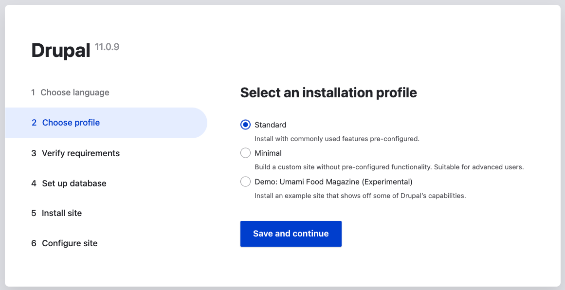Click the Verify requirements step
This screenshot has width=565, height=290.
(75, 153)
